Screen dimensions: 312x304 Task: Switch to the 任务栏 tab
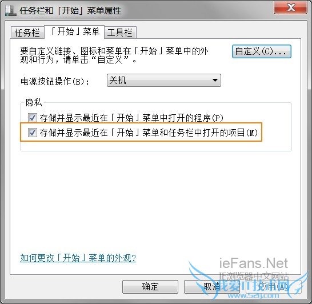click(27, 33)
